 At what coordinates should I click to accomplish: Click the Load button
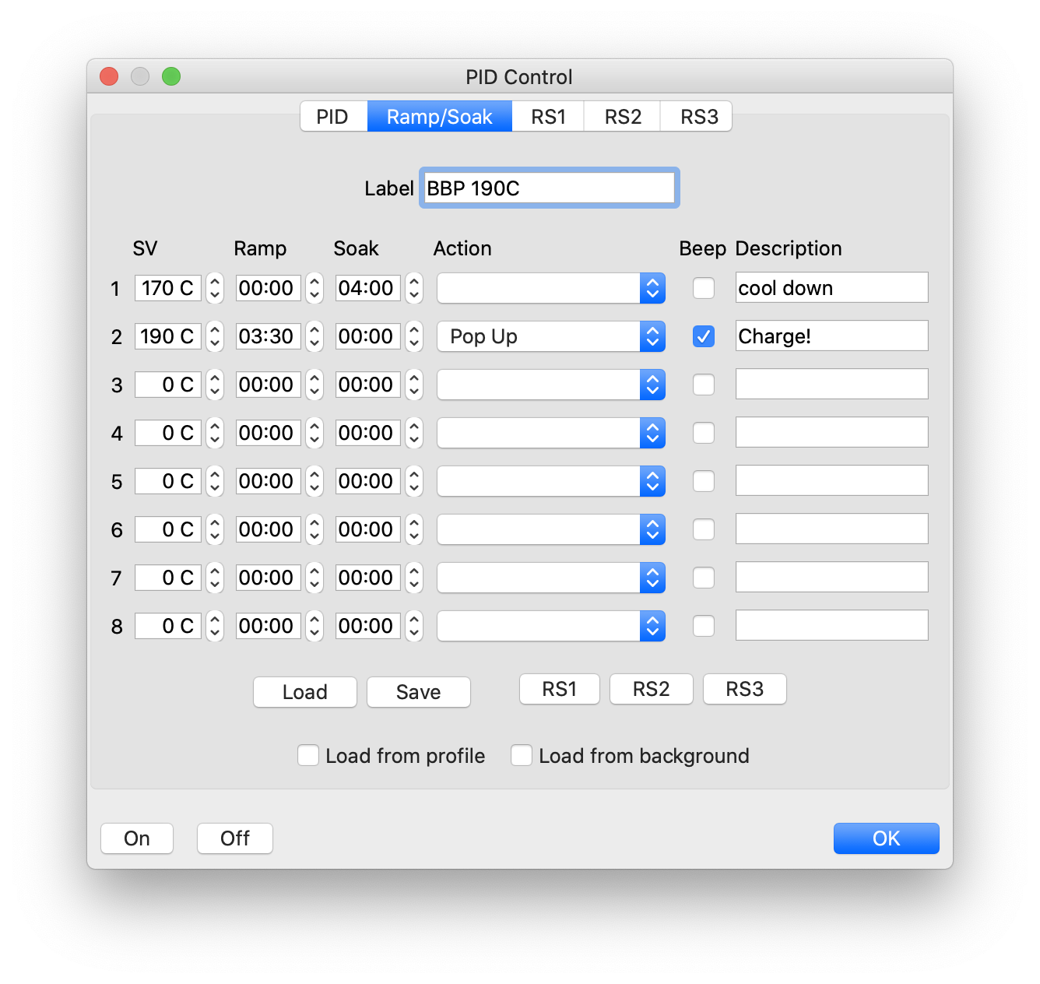point(304,692)
